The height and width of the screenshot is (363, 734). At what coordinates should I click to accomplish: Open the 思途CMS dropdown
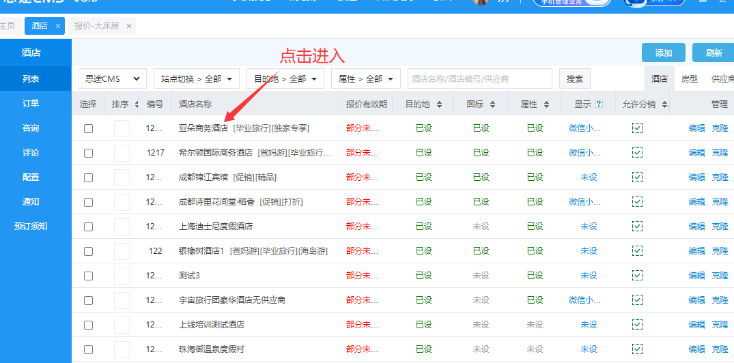(113, 79)
